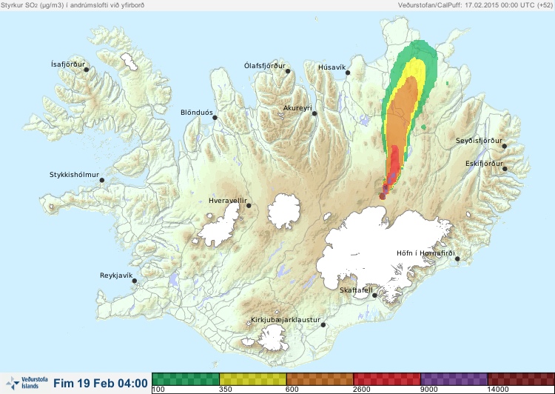
Task: Click the 'Eskifjörður' label
Action: (x=484, y=164)
